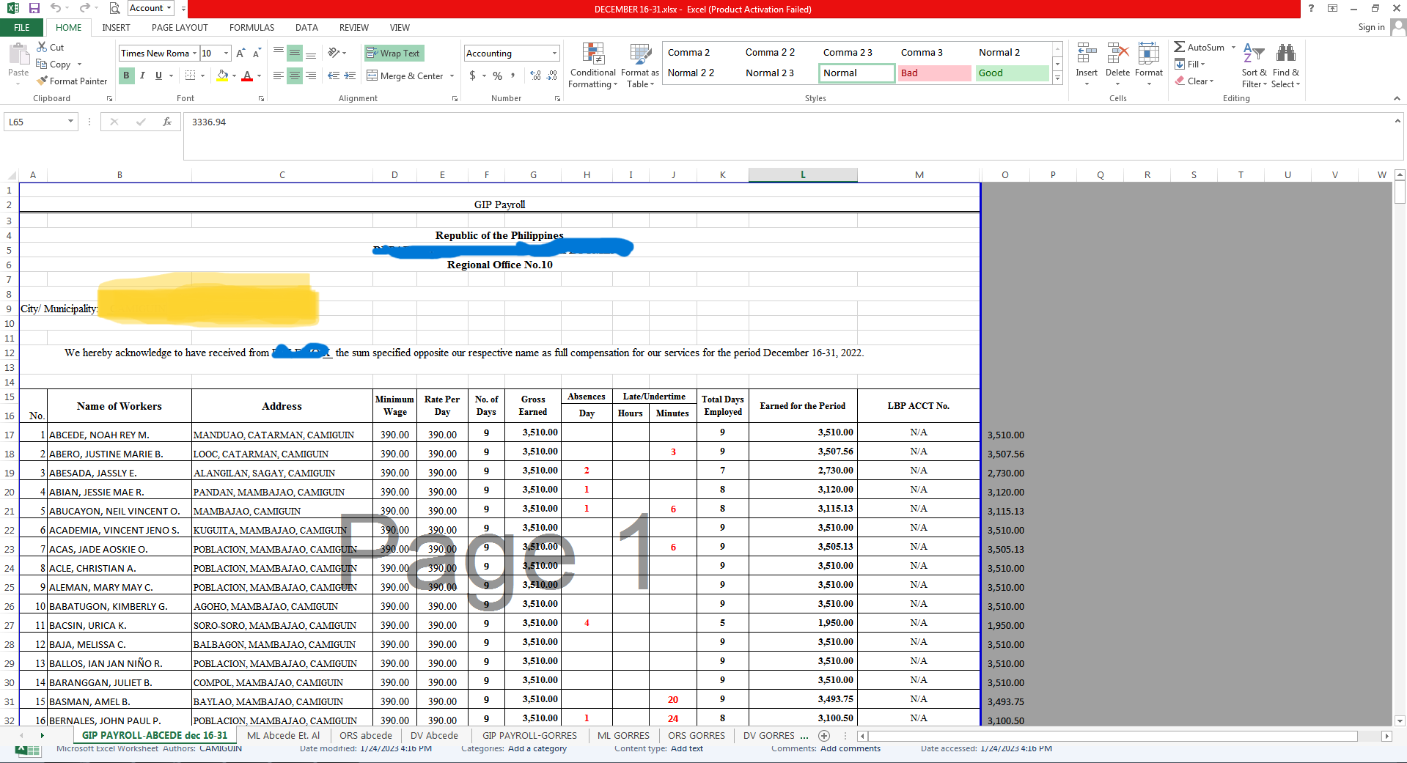This screenshot has height=763, width=1407.
Task: Open the font size dropdown
Action: [226, 53]
